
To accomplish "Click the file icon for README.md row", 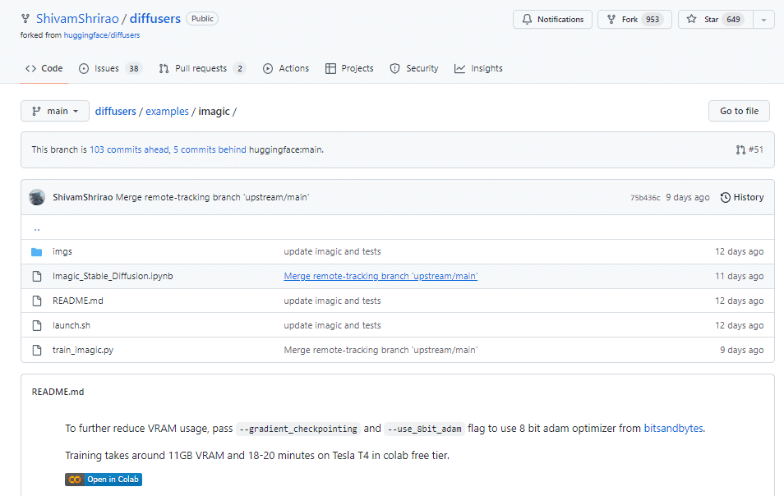I will [x=36, y=301].
